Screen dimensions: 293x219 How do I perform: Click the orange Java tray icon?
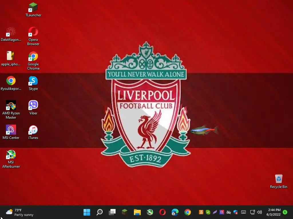coord(201,212)
